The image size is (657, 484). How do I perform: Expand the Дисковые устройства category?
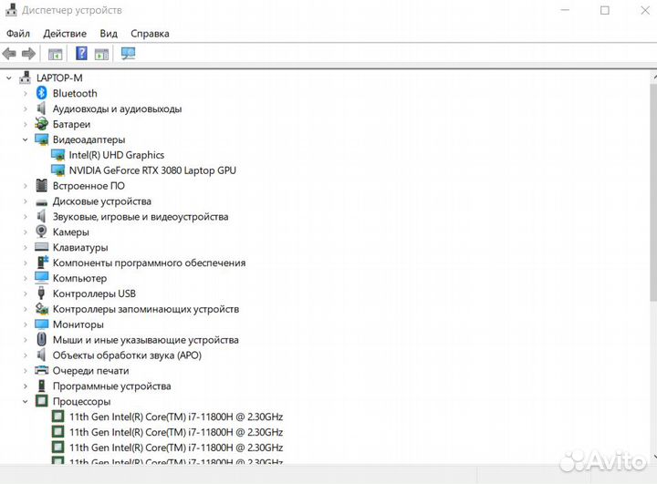[26, 201]
